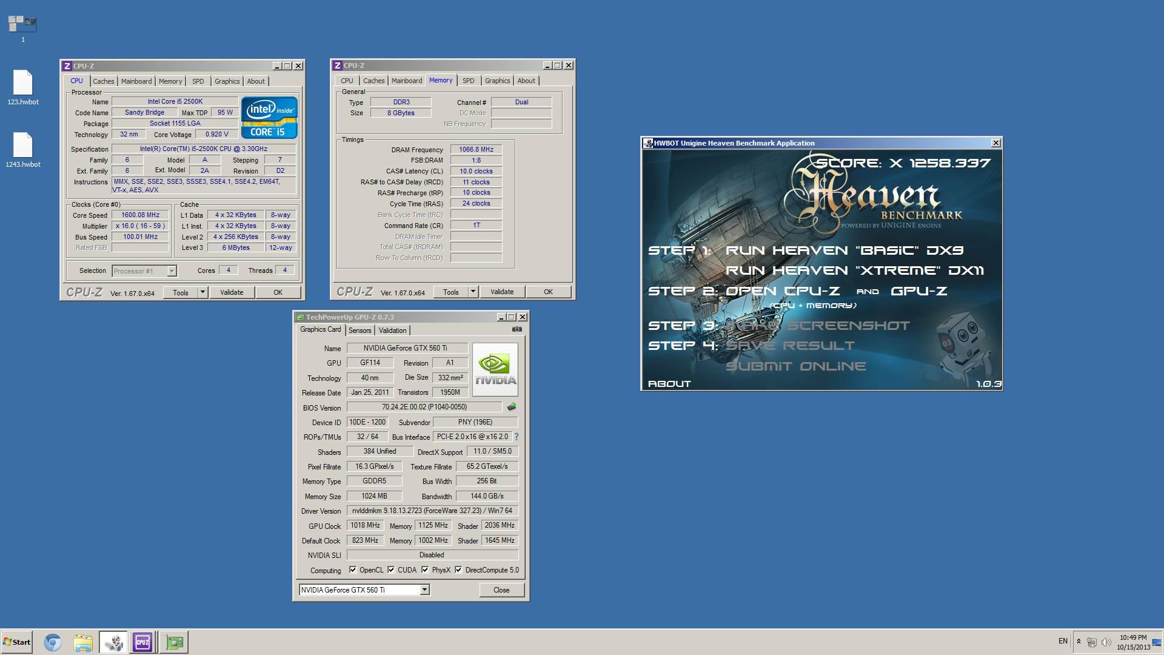Select the 1243.hwbot desktop file
Screen dimensions: 1164x655
coord(23,150)
